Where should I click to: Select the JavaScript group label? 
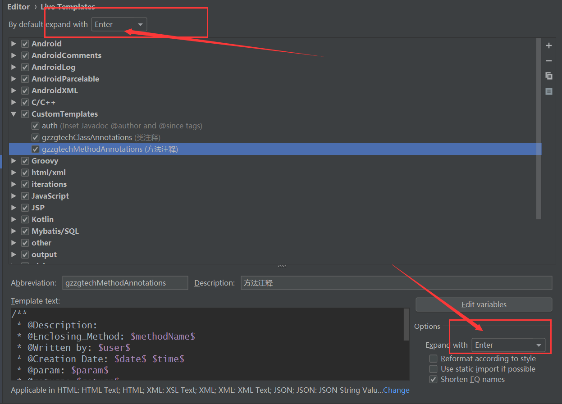click(x=50, y=196)
